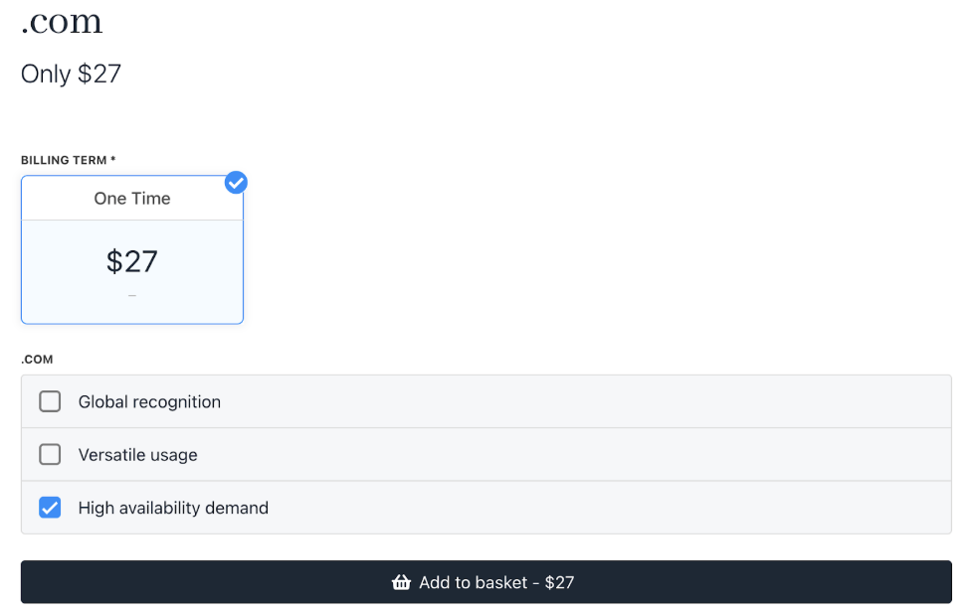Click the $27 amount in the basket button
973x606 pixels.
tap(559, 582)
